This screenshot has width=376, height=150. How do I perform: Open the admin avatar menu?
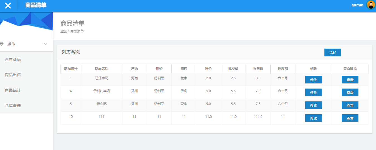coord(371,5)
